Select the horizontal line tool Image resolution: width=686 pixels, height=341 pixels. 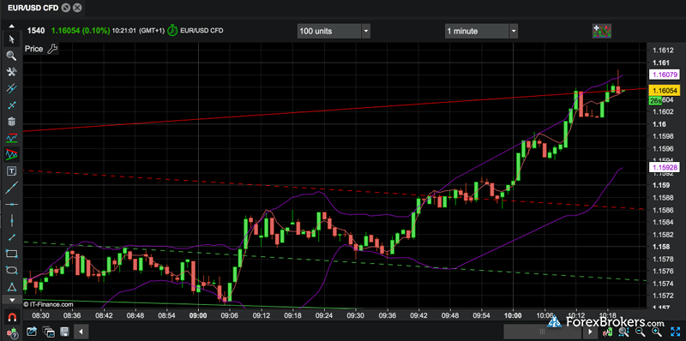tap(11, 204)
